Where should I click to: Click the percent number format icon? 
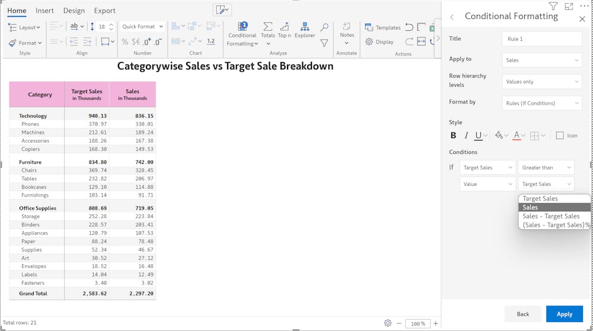tap(125, 42)
